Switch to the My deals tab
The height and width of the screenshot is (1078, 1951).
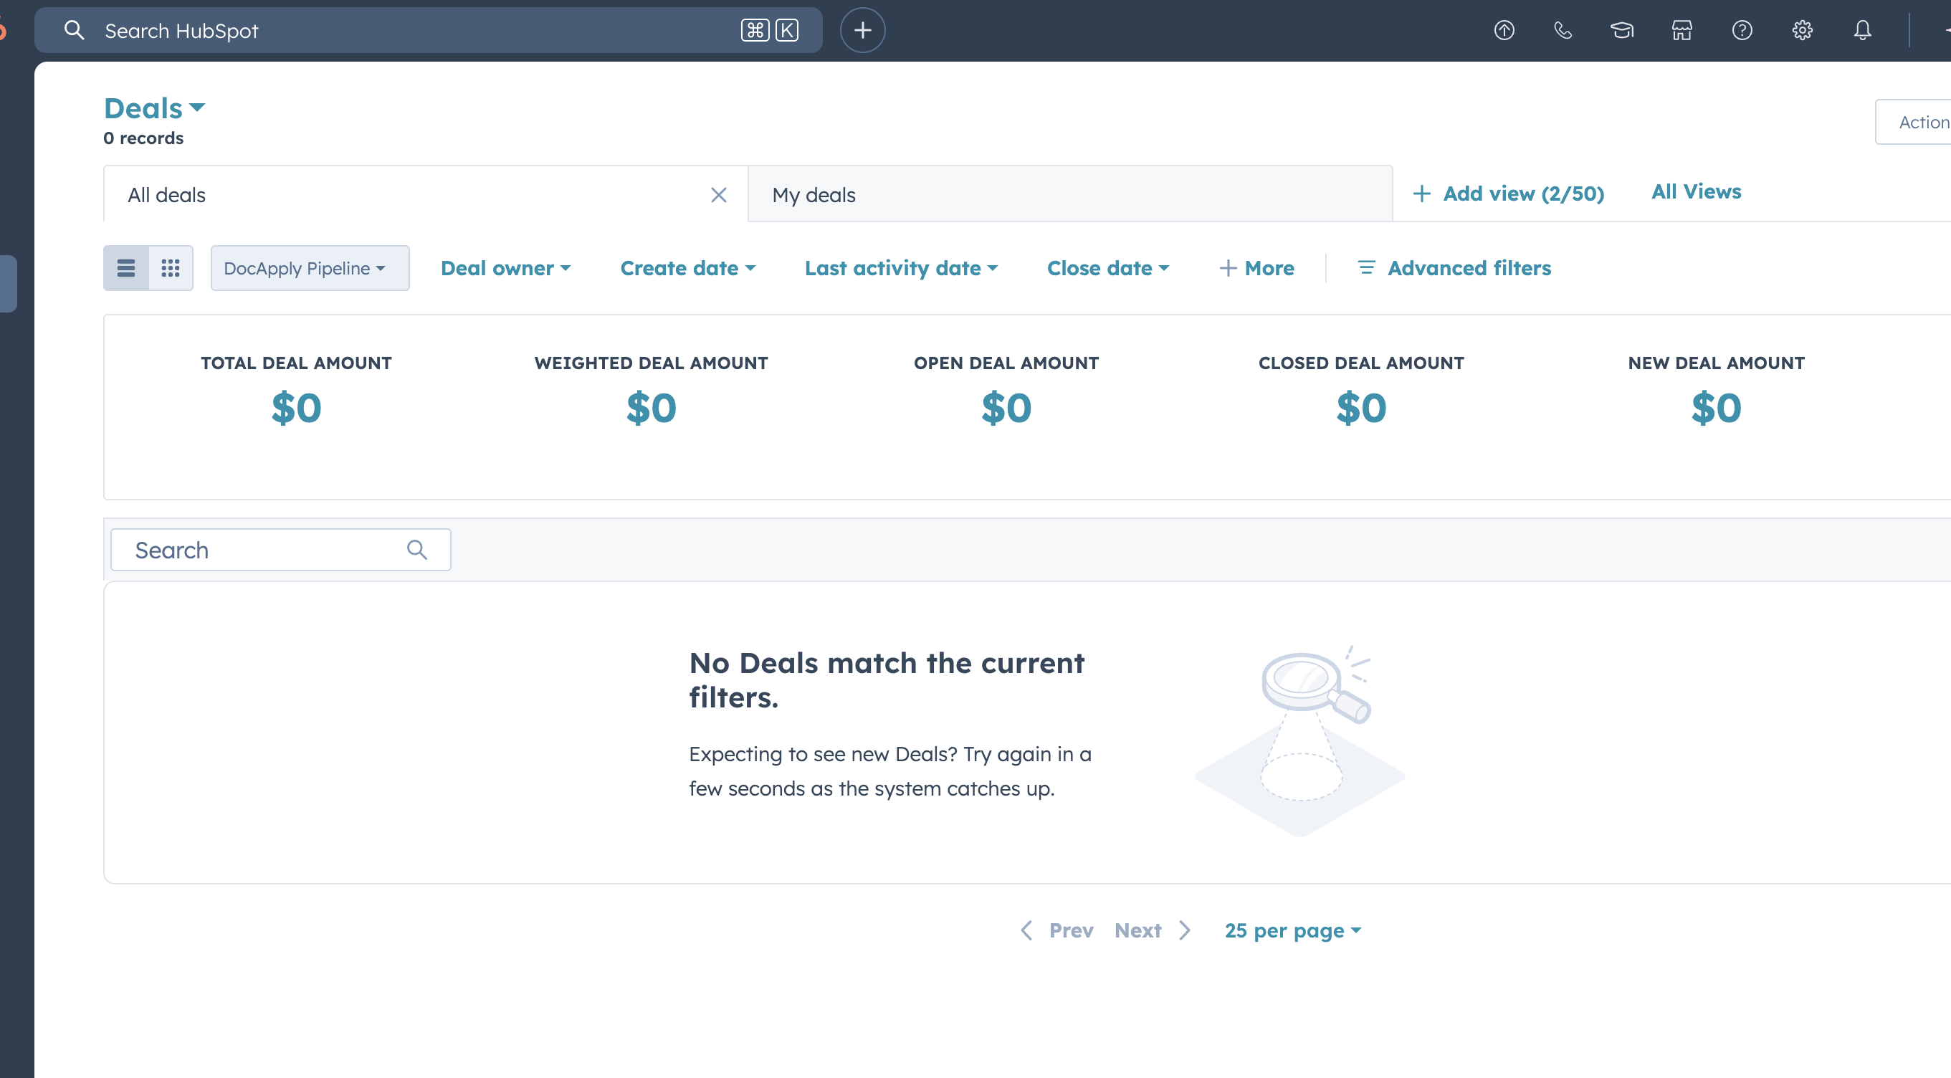coord(814,195)
